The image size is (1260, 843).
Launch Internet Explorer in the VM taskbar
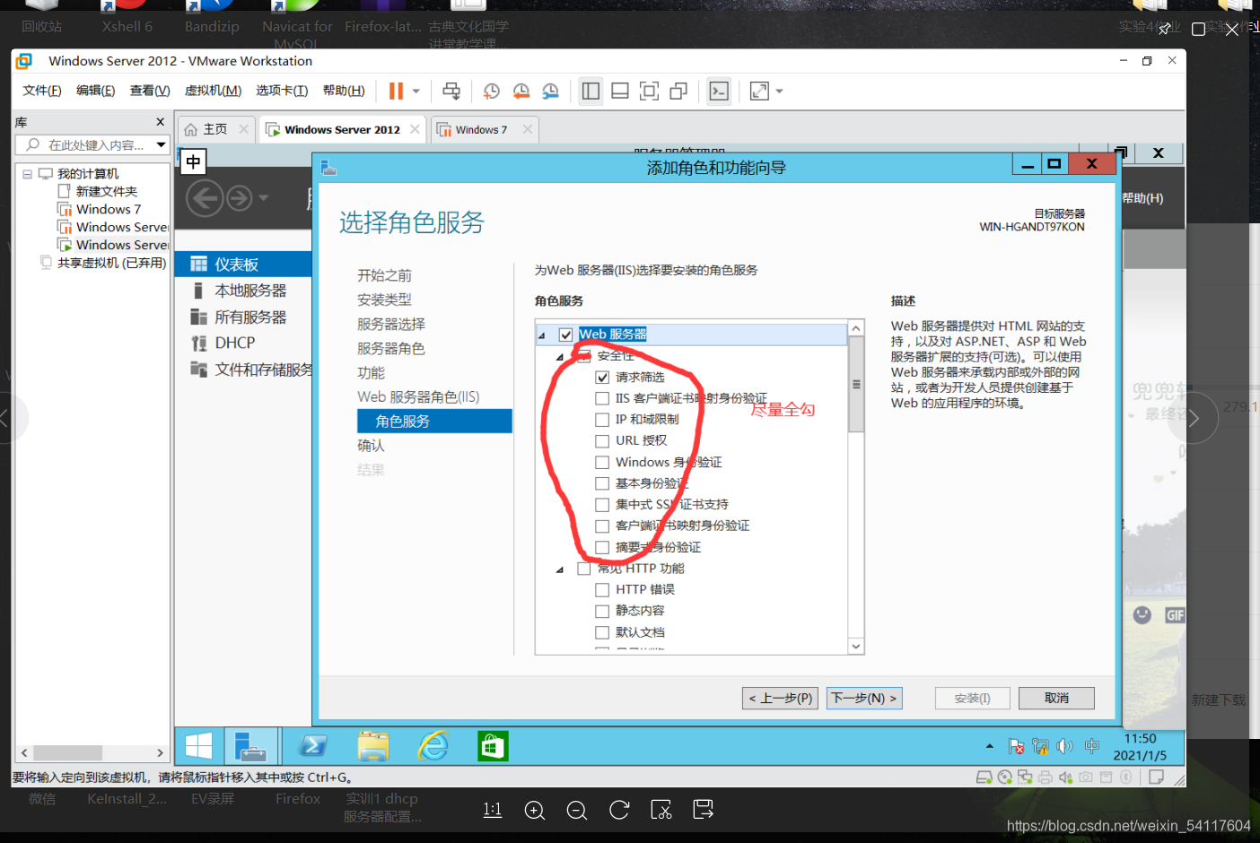[433, 746]
